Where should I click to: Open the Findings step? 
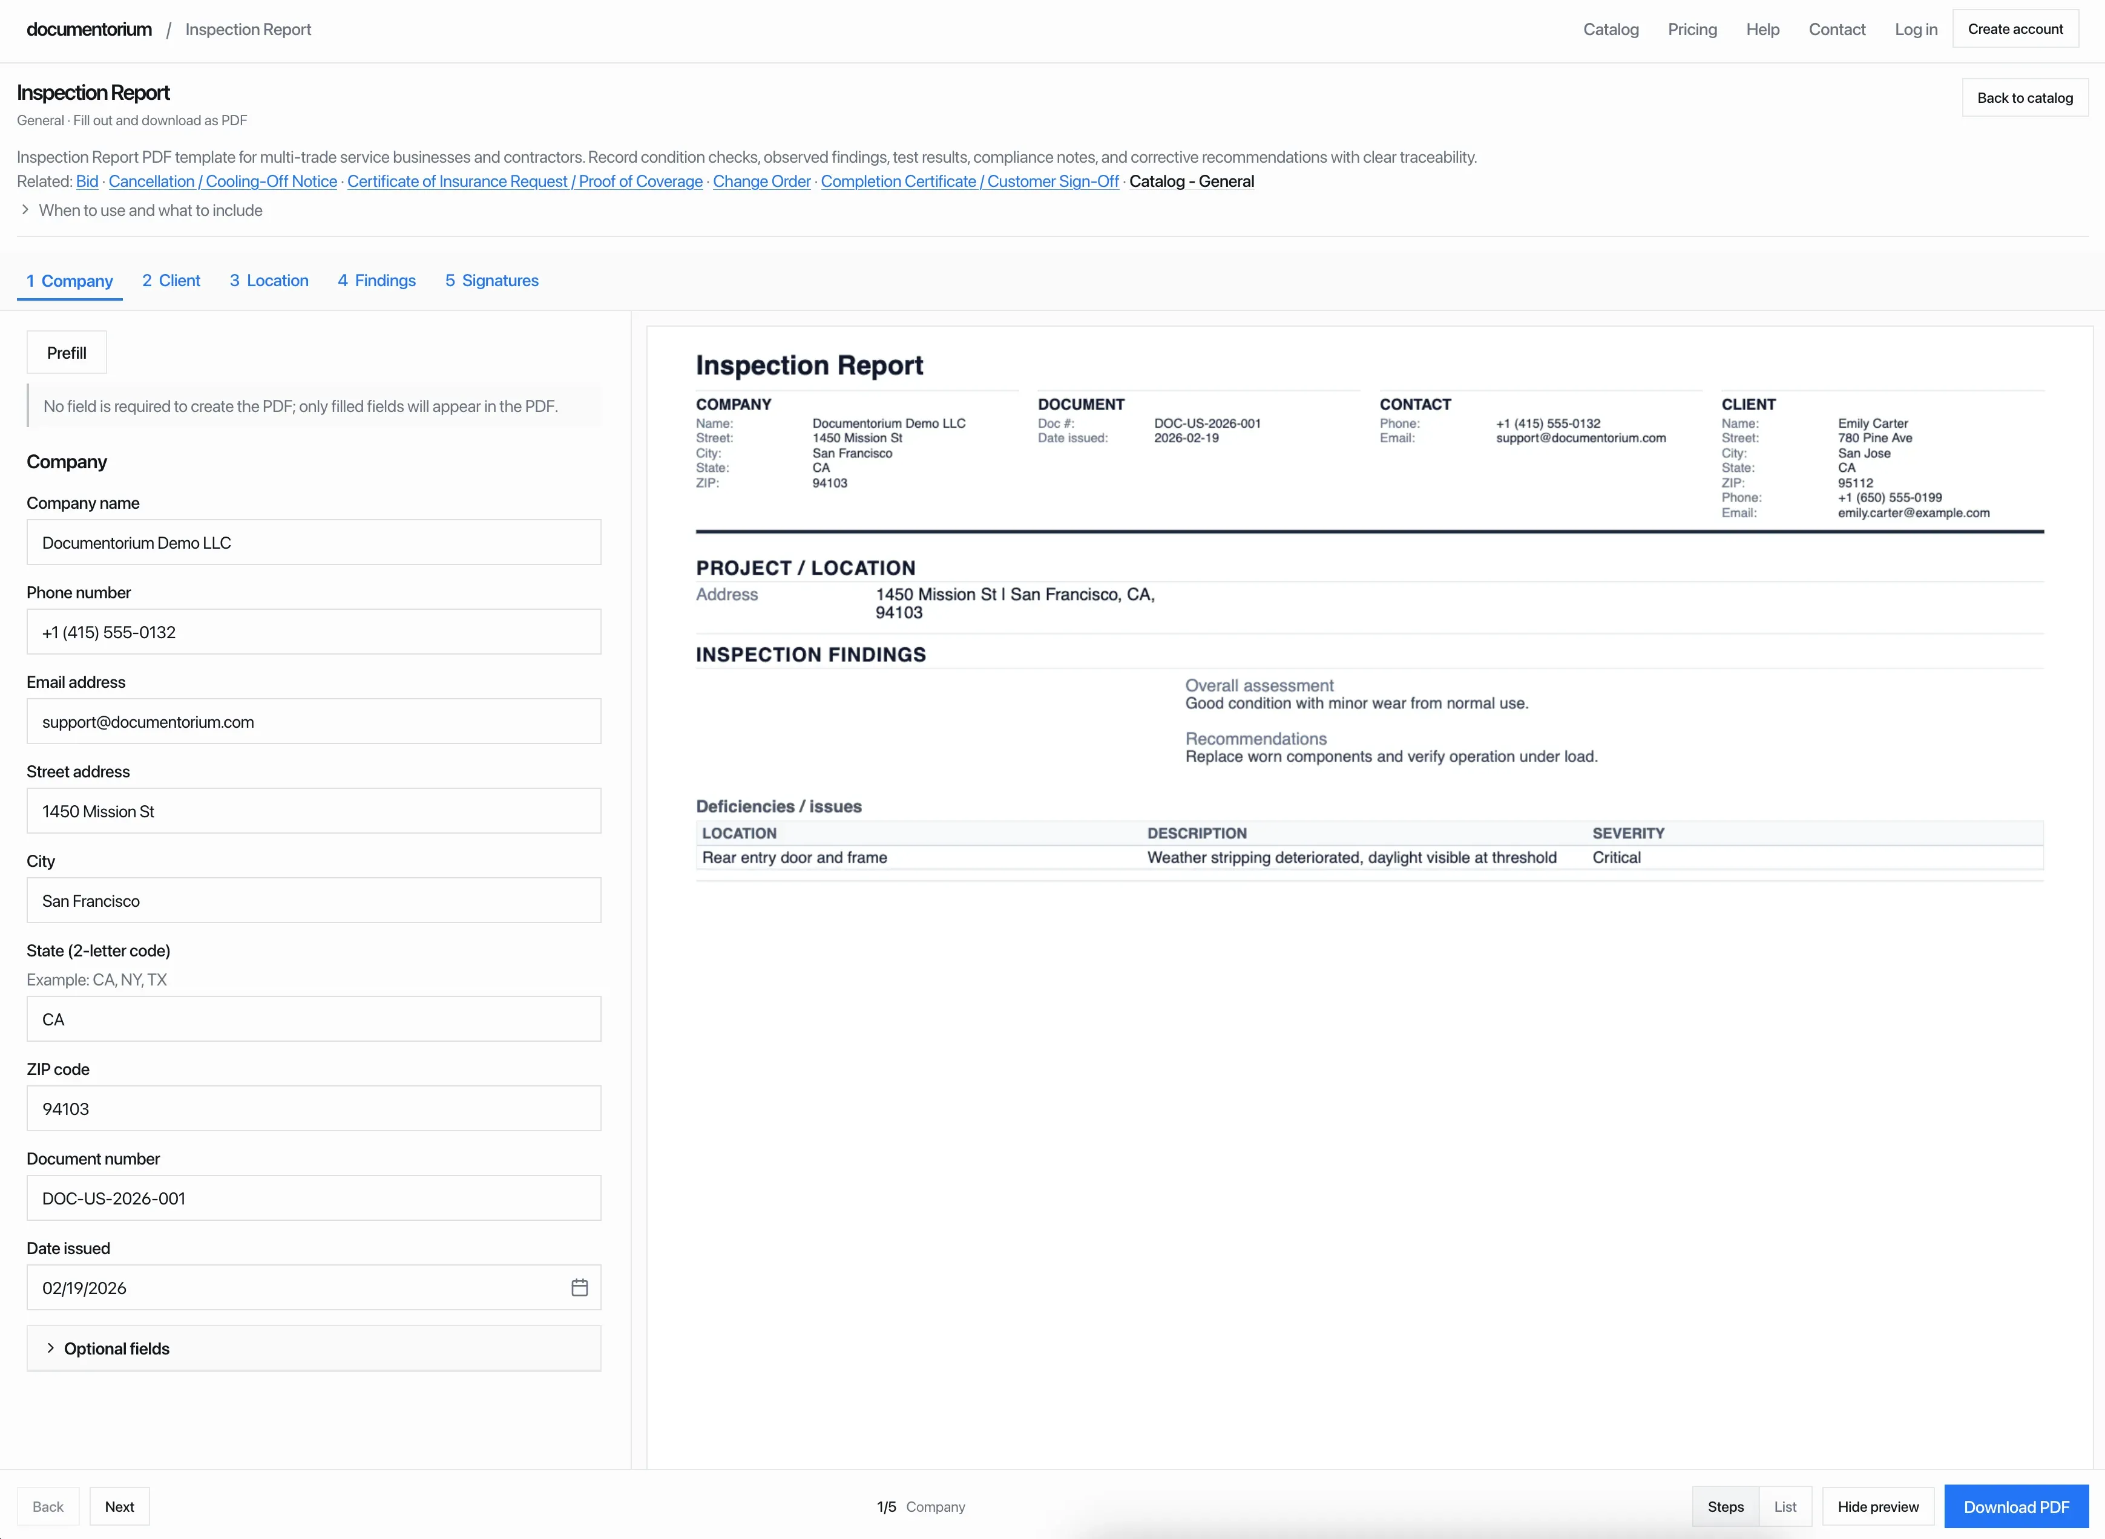[376, 281]
